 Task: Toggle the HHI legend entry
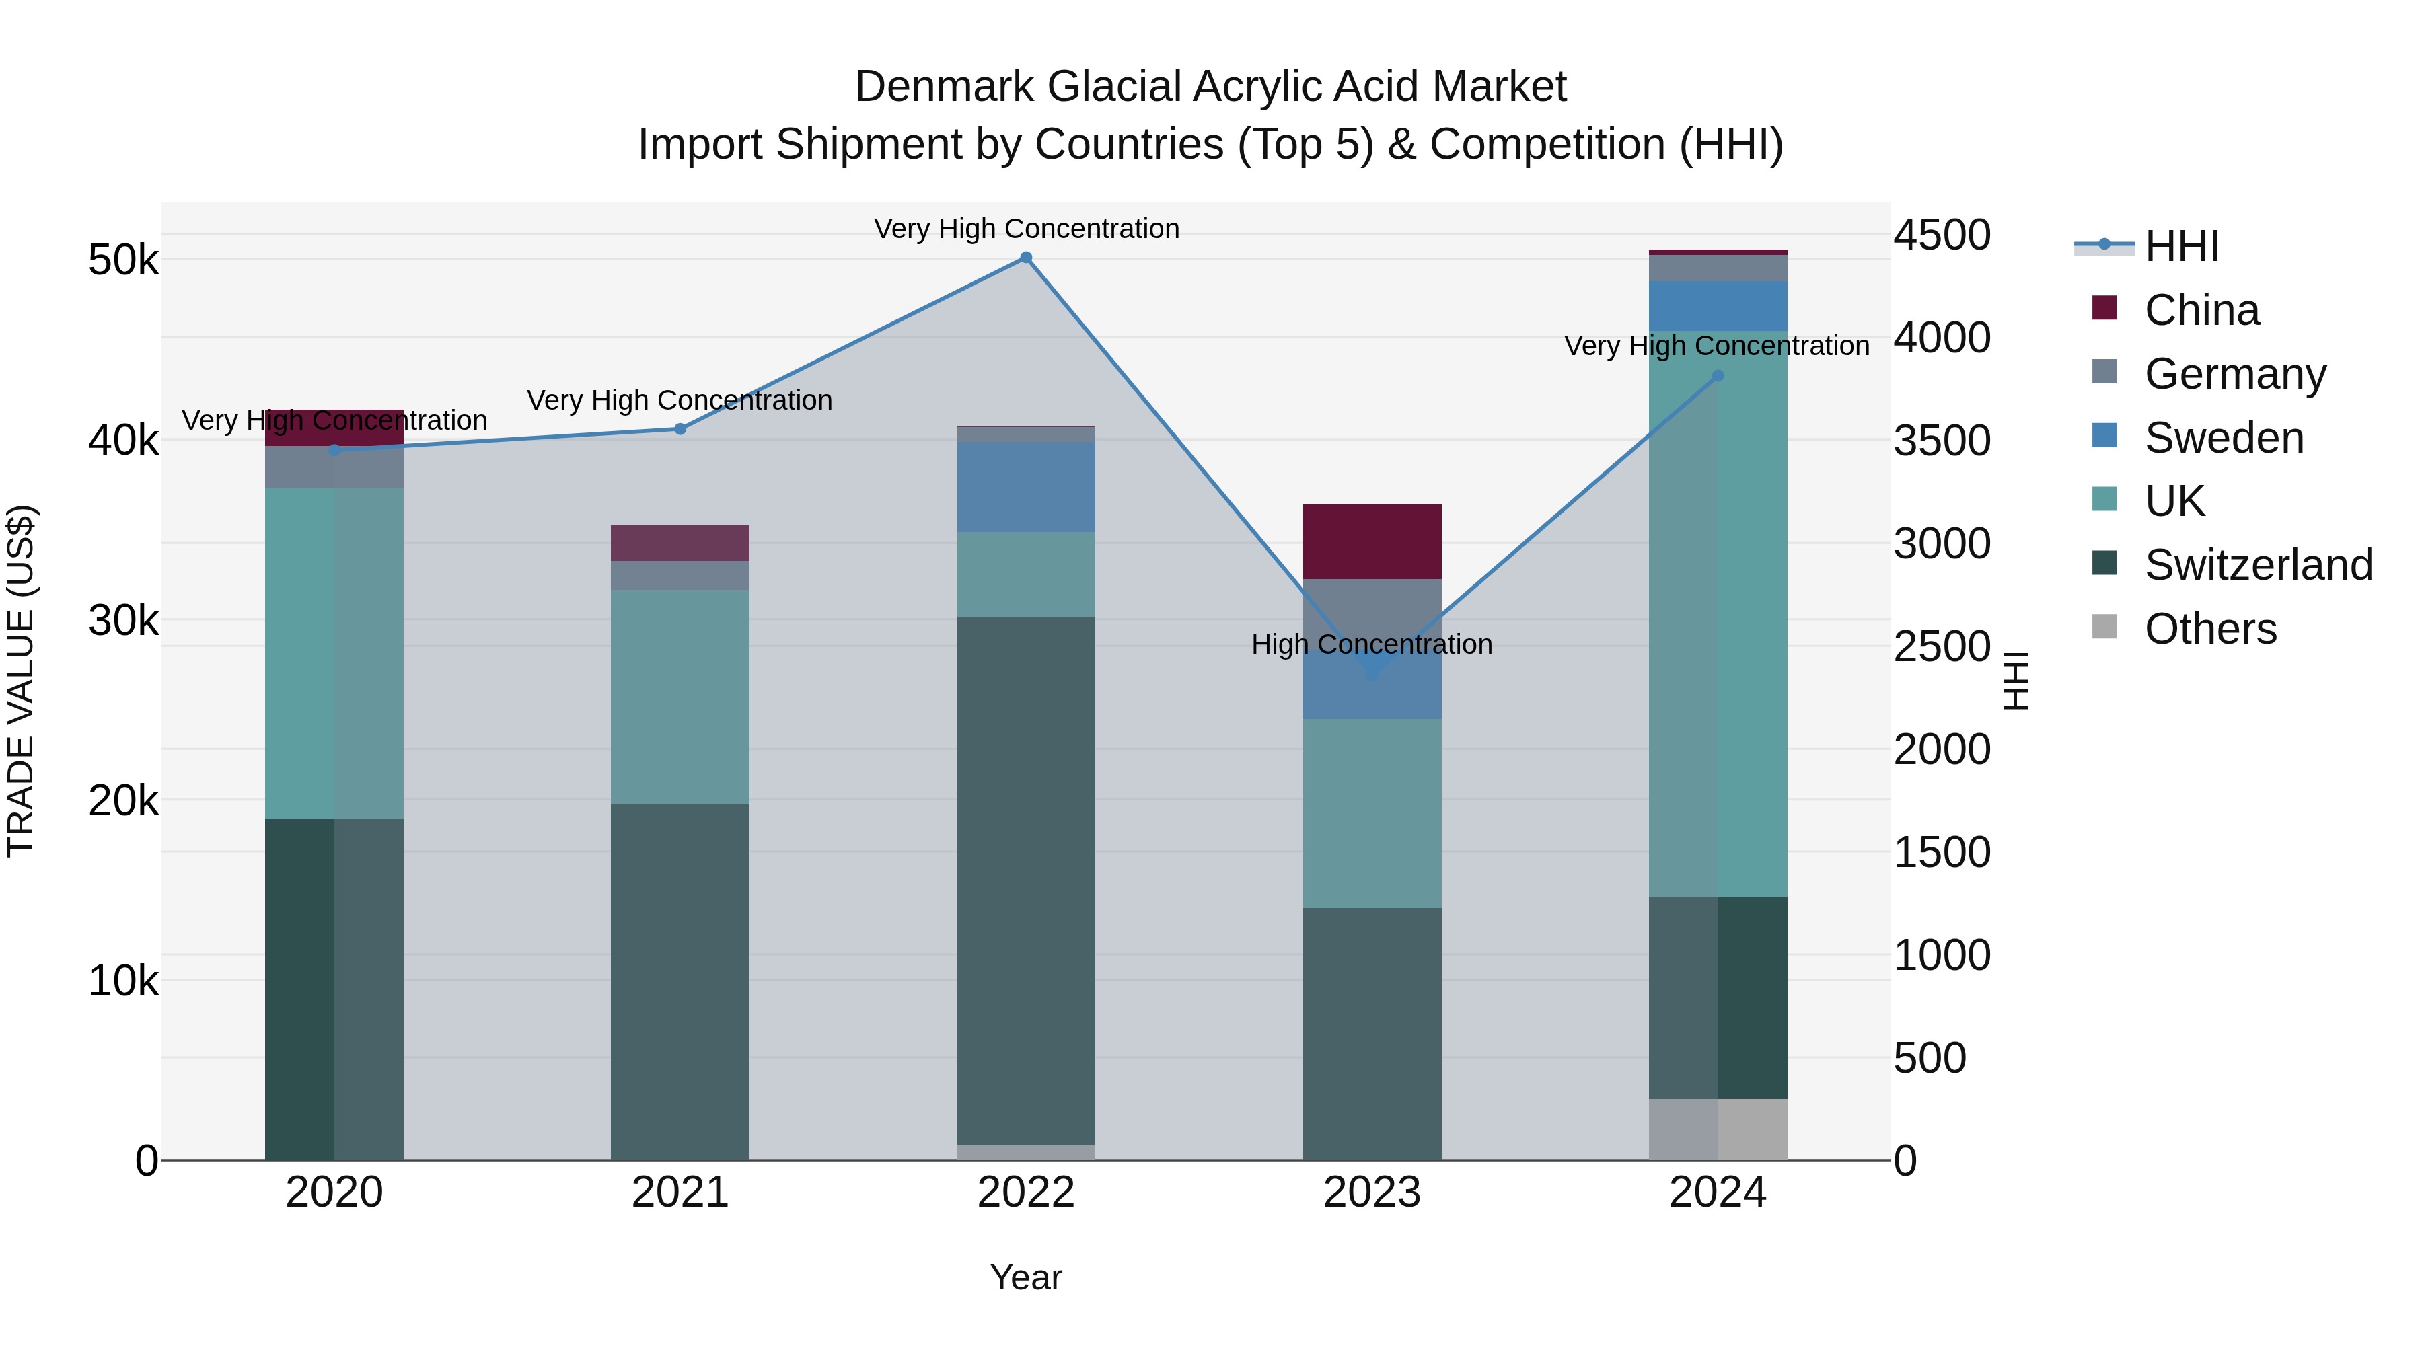[x=2148, y=246]
